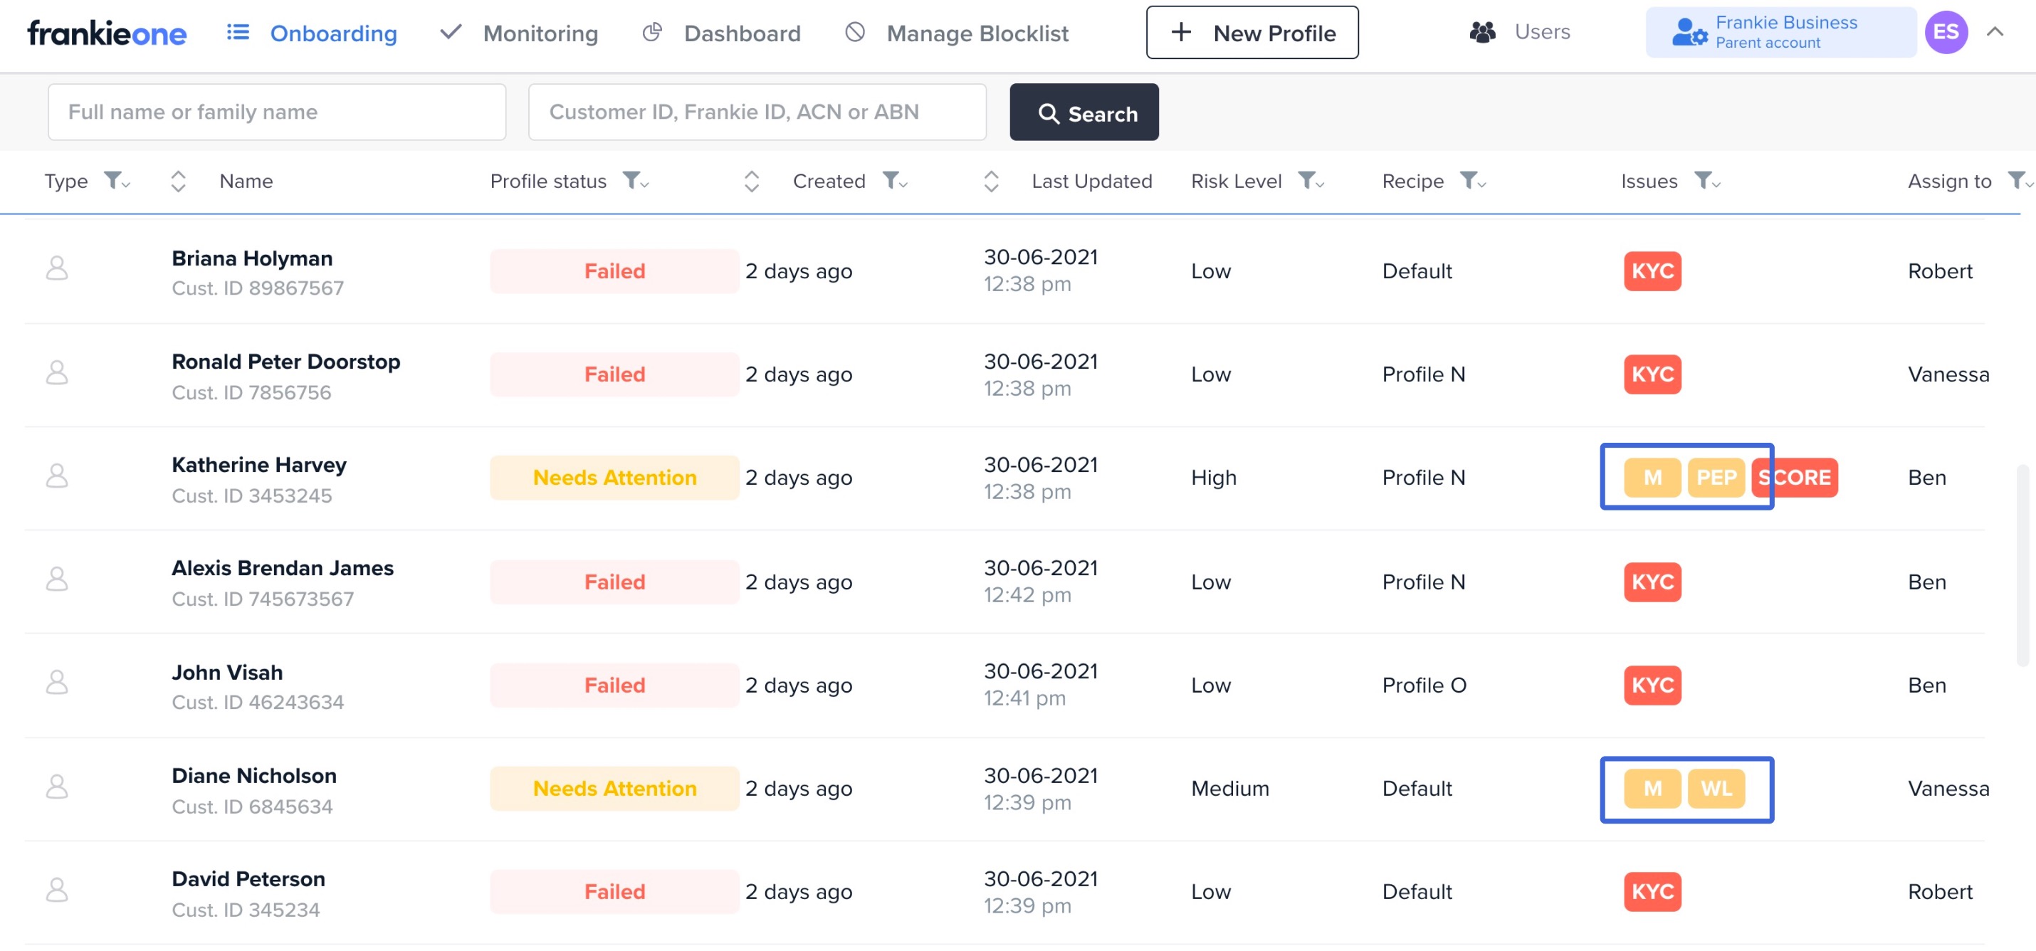Focus the Full name or family name field
The width and height of the screenshot is (2036, 951).
pos(277,112)
